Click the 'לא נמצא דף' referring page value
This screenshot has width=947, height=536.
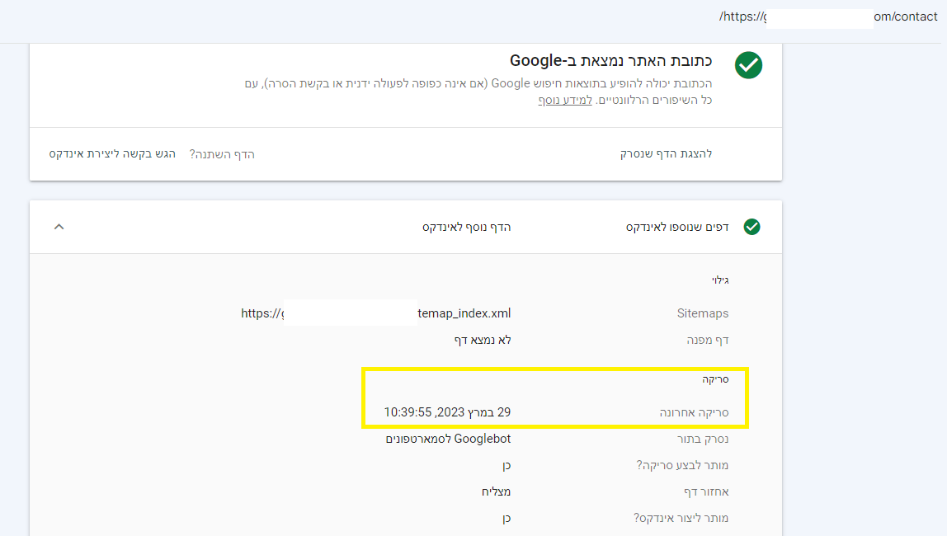pos(483,340)
